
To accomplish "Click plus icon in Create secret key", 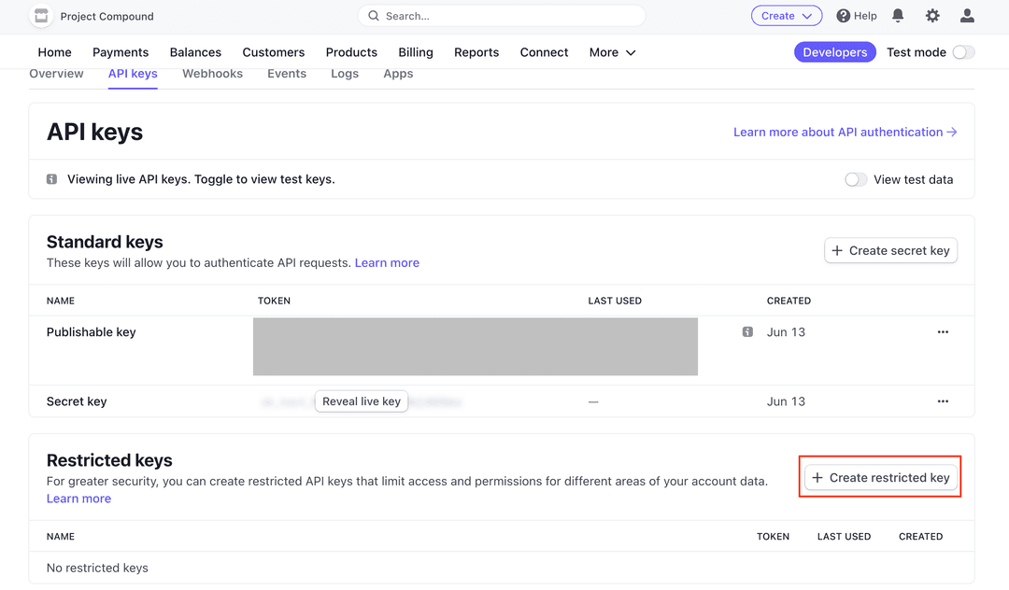I will [x=836, y=250].
